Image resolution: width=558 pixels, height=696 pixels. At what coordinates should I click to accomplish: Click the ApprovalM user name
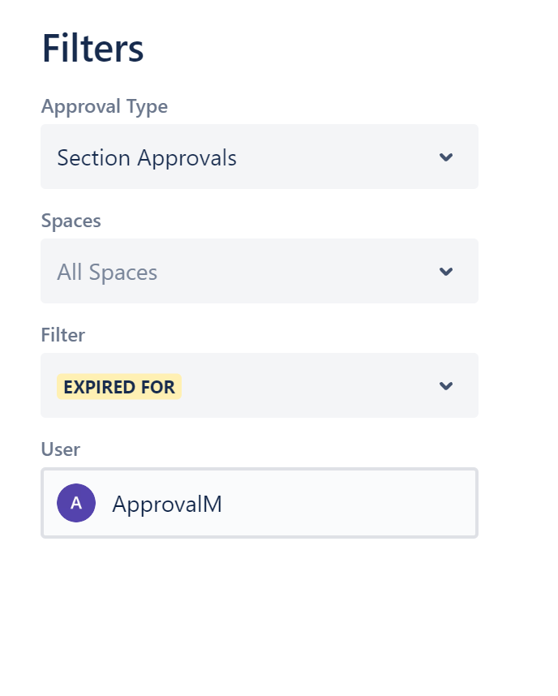pyautogui.click(x=167, y=505)
